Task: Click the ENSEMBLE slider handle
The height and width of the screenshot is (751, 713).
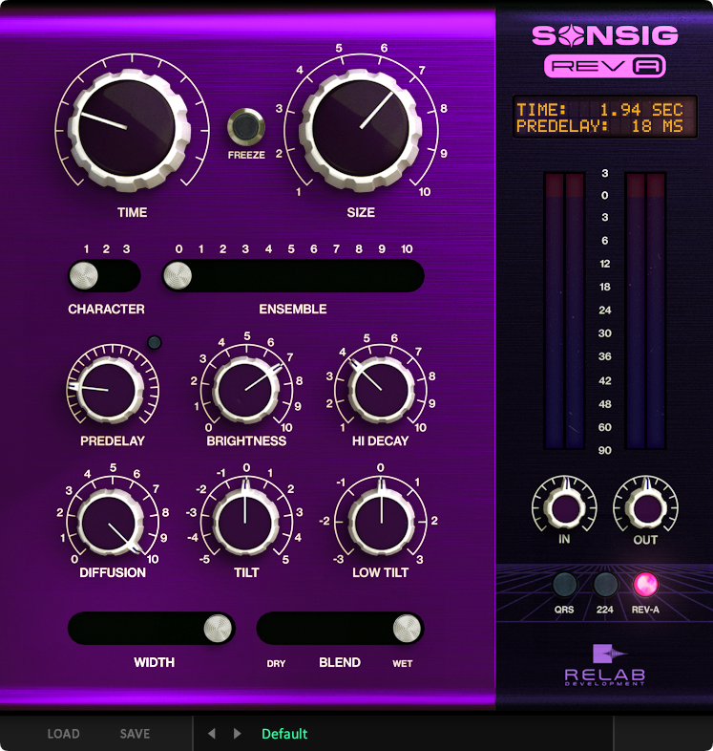Action: (x=178, y=276)
